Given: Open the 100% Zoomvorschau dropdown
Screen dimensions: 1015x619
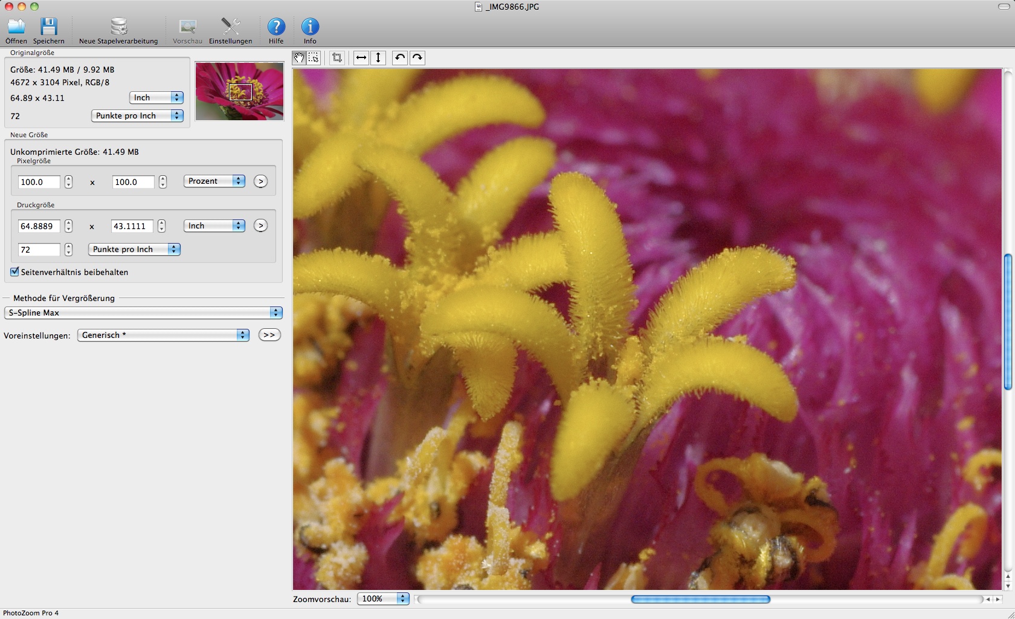Looking at the screenshot, I should pyautogui.click(x=383, y=598).
